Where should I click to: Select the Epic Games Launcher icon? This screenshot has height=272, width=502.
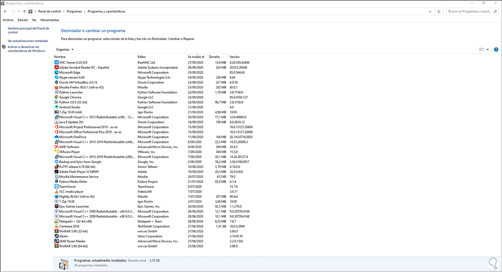click(57, 206)
